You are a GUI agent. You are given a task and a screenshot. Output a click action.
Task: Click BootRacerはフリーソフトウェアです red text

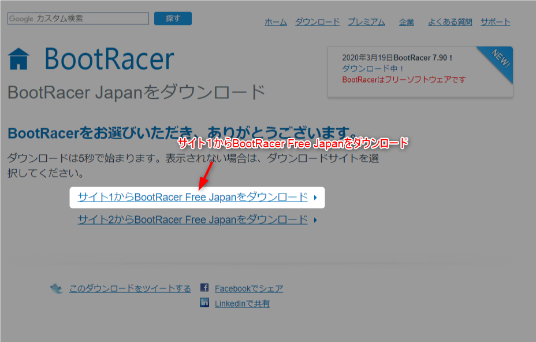click(x=404, y=80)
